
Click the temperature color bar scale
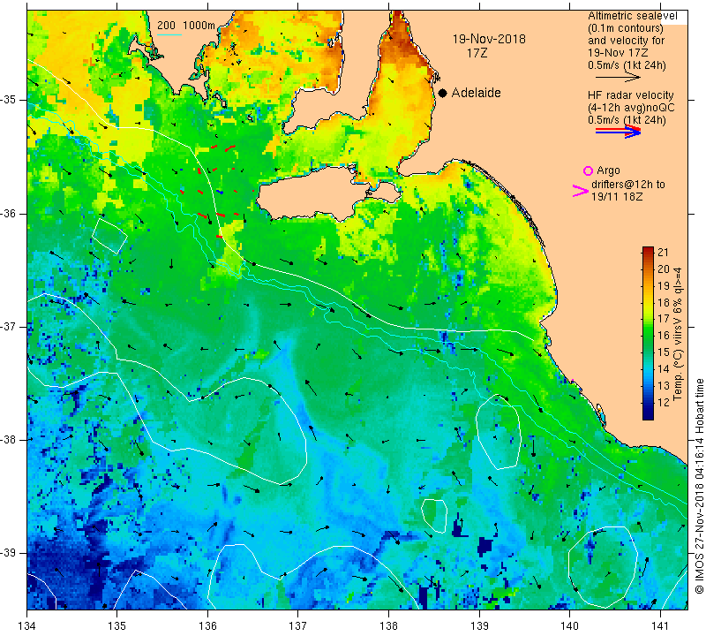point(648,333)
